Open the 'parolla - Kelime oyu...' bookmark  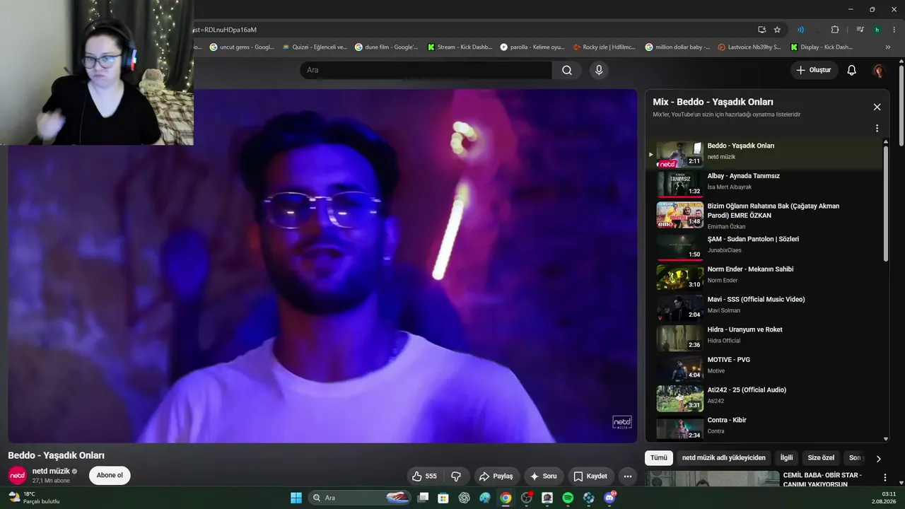click(532, 47)
